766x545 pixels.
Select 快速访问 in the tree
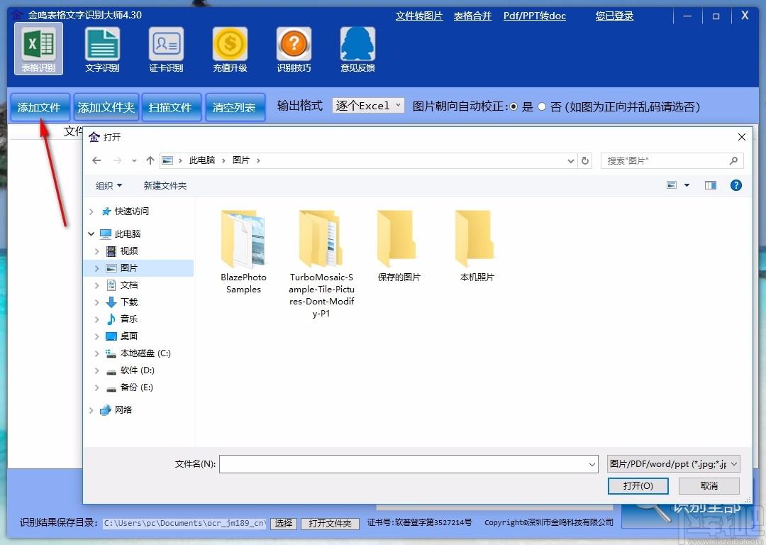click(x=131, y=211)
